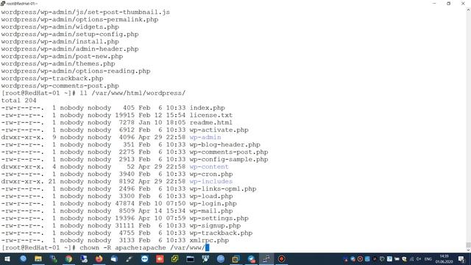The height and width of the screenshot is (265, 471).
Task: Click the wp-admin directory name
Action: pyautogui.click(x=205, y=138)
